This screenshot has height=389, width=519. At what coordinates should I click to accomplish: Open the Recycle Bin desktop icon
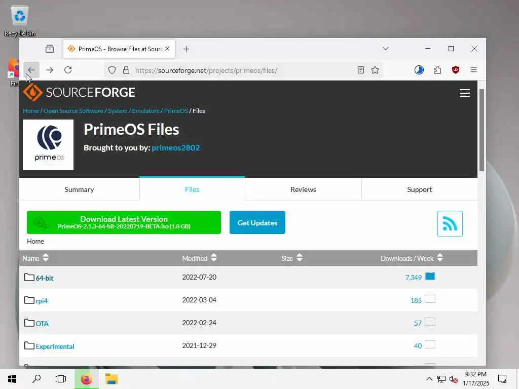coord(20,21)
